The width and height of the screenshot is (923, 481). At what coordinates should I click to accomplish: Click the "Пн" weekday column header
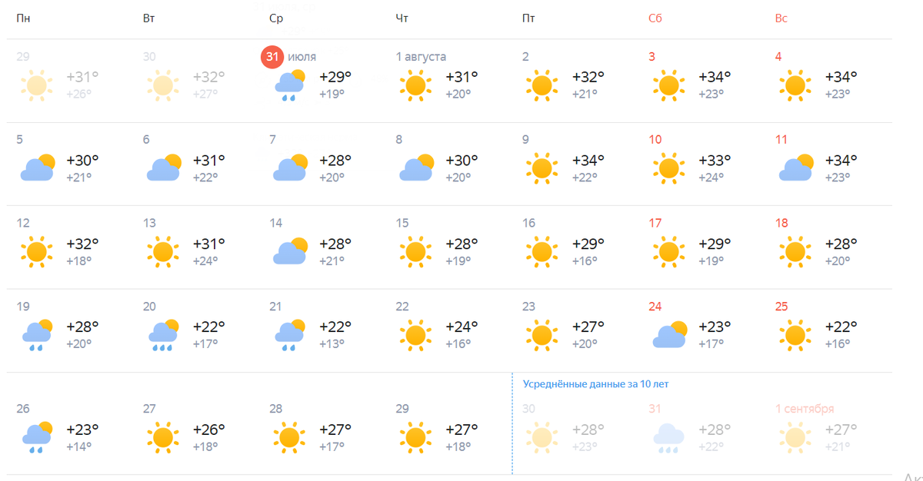(x=23, y=18)
